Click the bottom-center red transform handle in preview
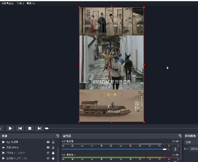Screen dimensions: 198x162 [x=112, y=122]
